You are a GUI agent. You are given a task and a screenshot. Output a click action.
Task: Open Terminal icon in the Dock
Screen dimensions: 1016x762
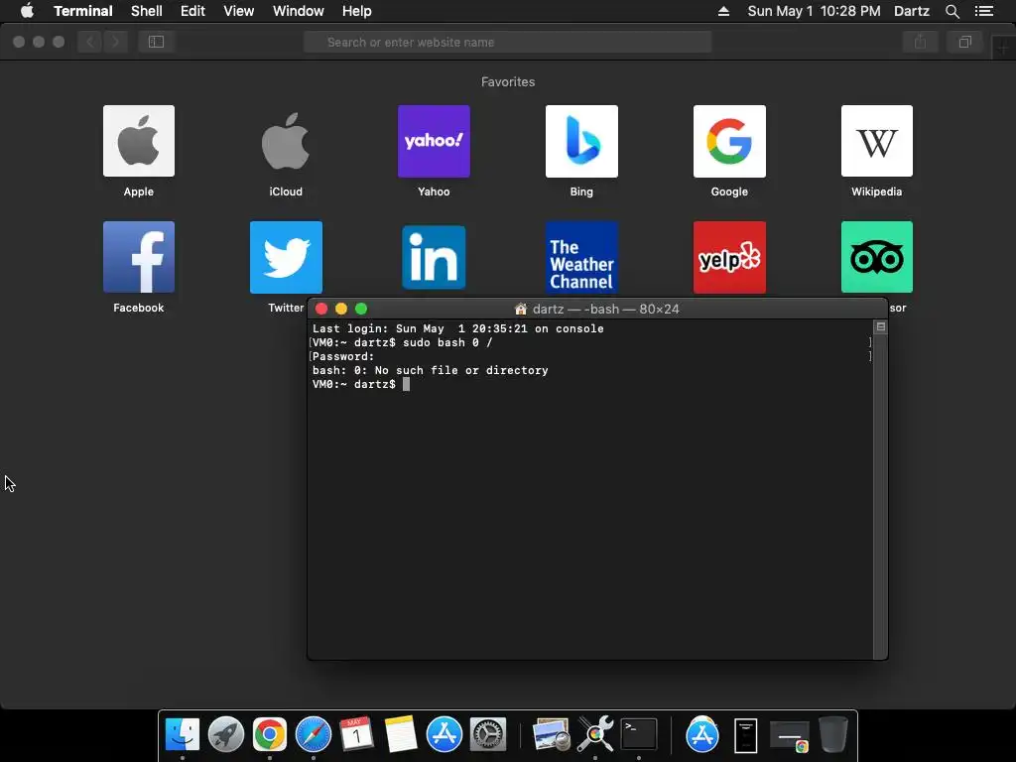pyautogui.click(x=639, y=734)
